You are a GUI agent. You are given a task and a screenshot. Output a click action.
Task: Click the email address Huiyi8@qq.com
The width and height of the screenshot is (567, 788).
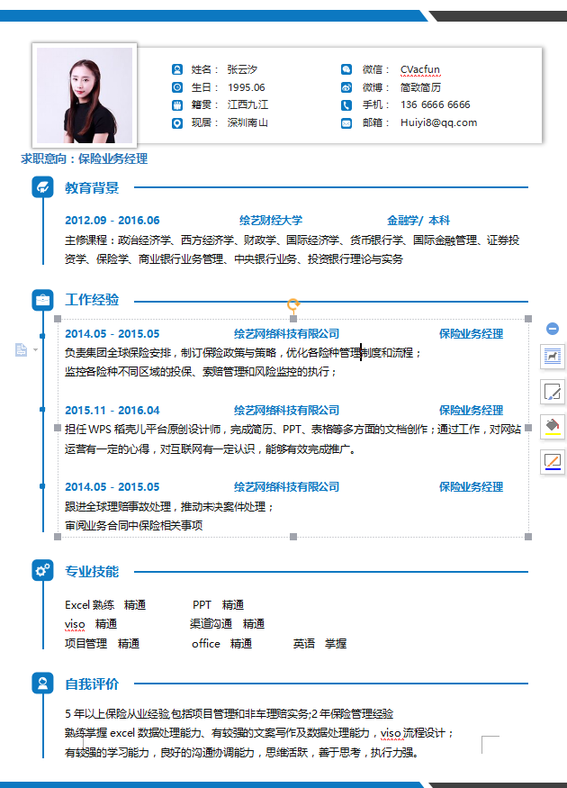[438, 122]
